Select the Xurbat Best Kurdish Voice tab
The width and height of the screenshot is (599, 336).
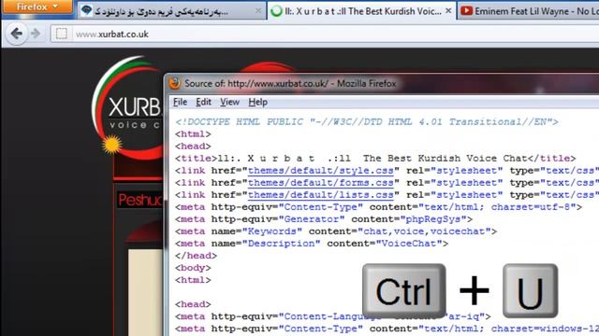pyautogui.click(x=361, y=11)
